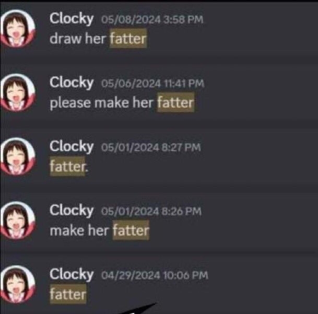Image resolution: width=318 pixels, height=314 pixels.
Task: Open Clocky's avatar on the 05/06/2024 message
Action: (18, 93)
